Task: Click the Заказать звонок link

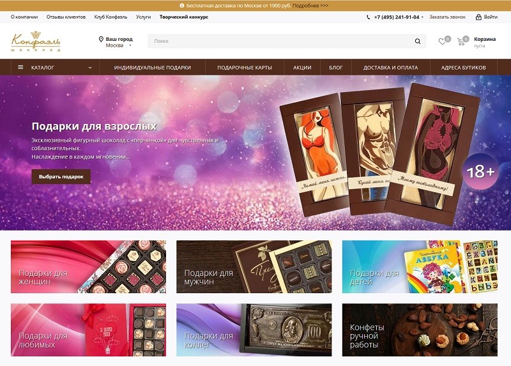Action: [x=447, y=17]
